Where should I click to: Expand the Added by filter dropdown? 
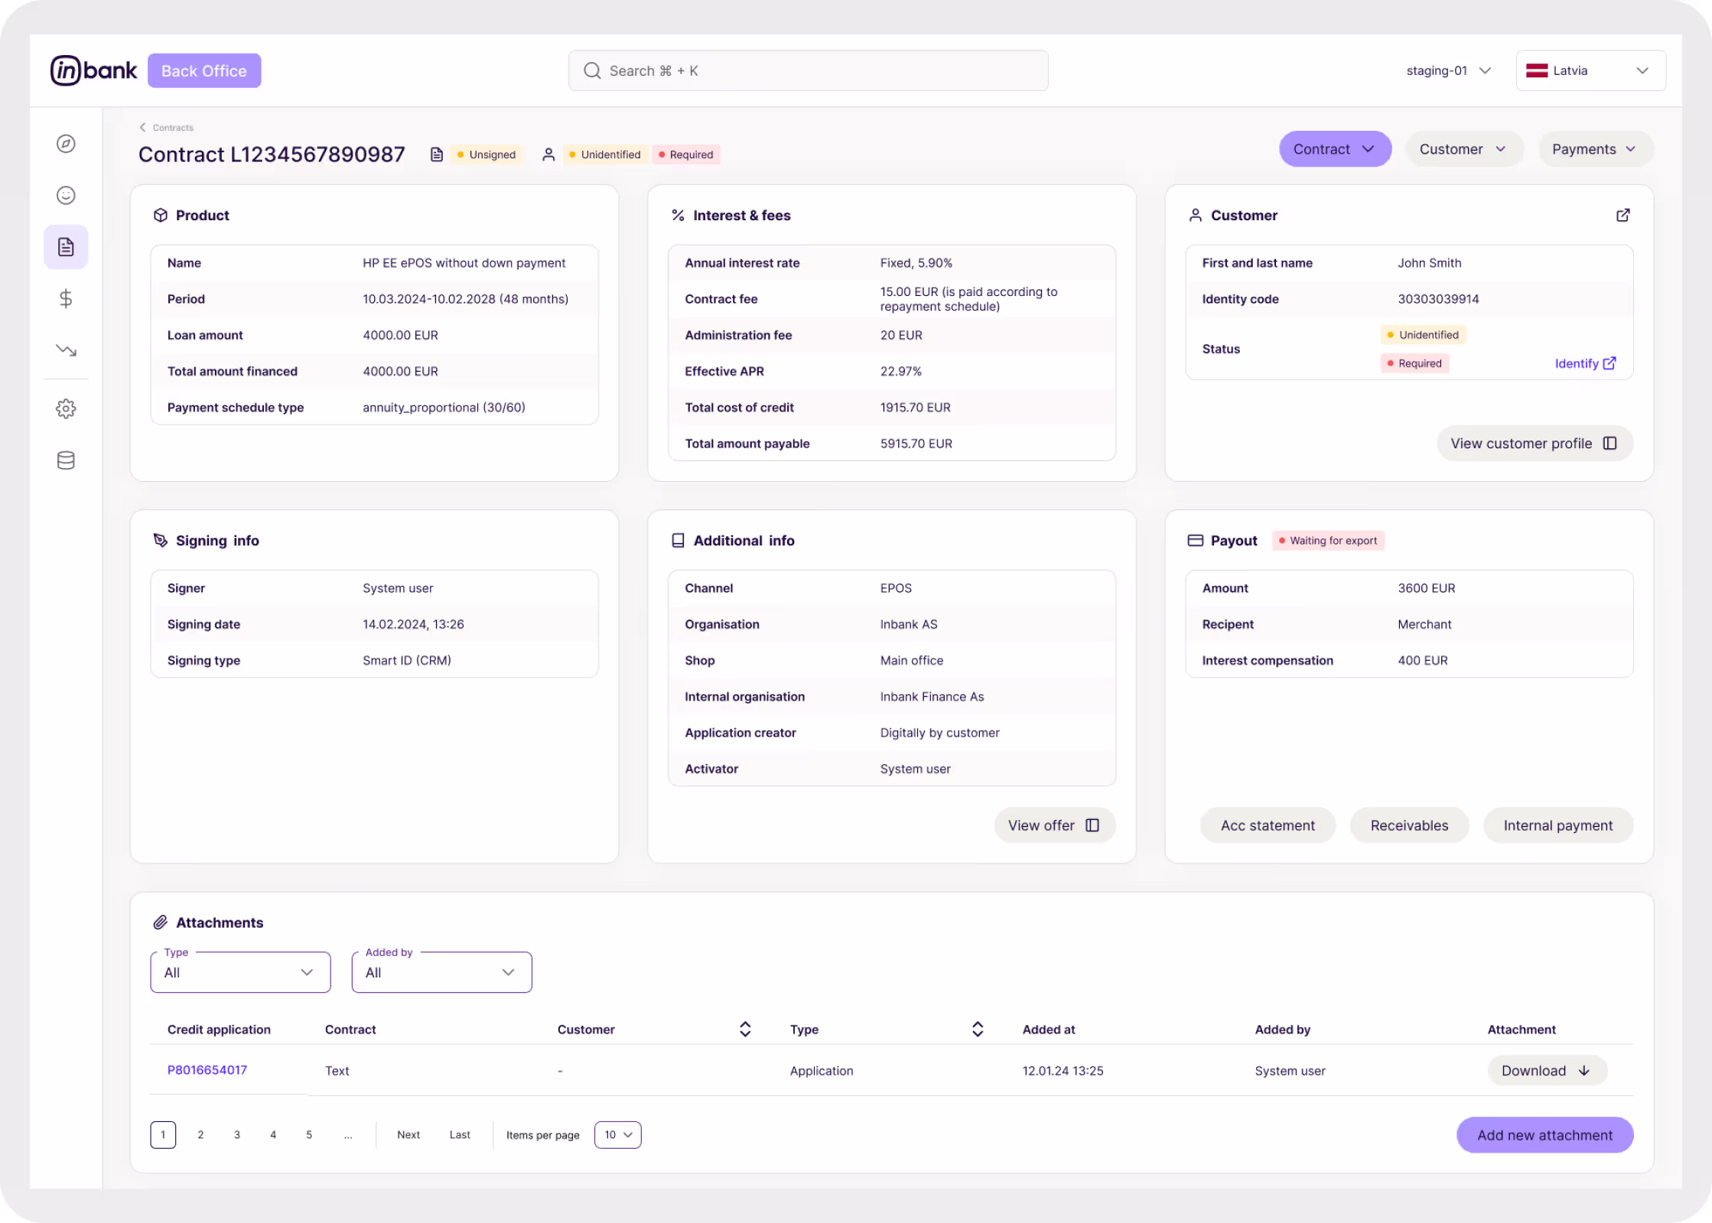coord(441,972)
